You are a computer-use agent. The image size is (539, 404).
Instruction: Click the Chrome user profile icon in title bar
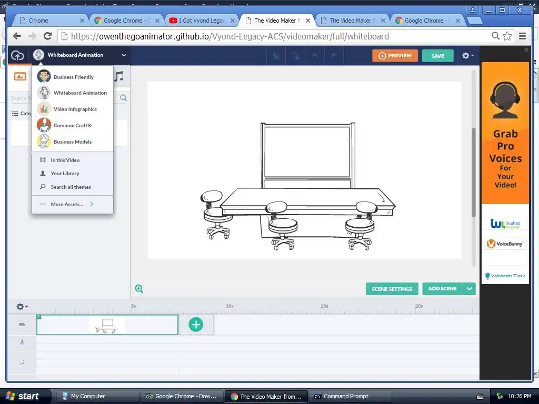pyautogui.click(x=473, y=10)
